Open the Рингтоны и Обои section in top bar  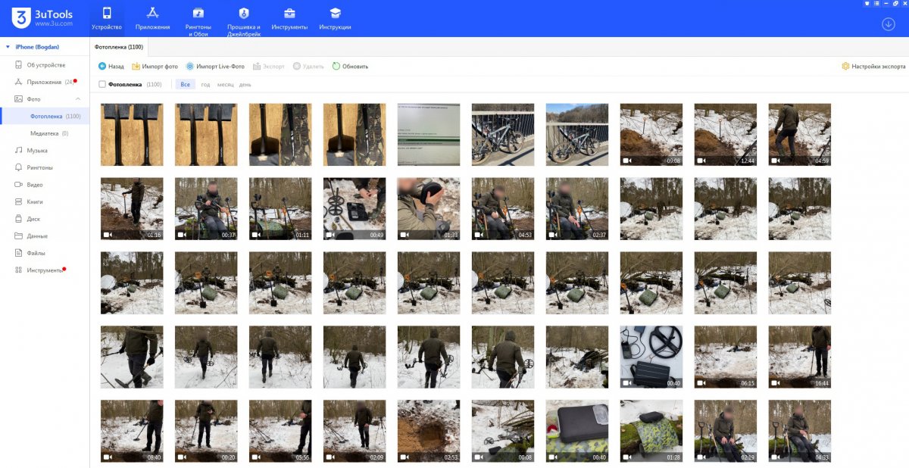[x=198, y=20]
